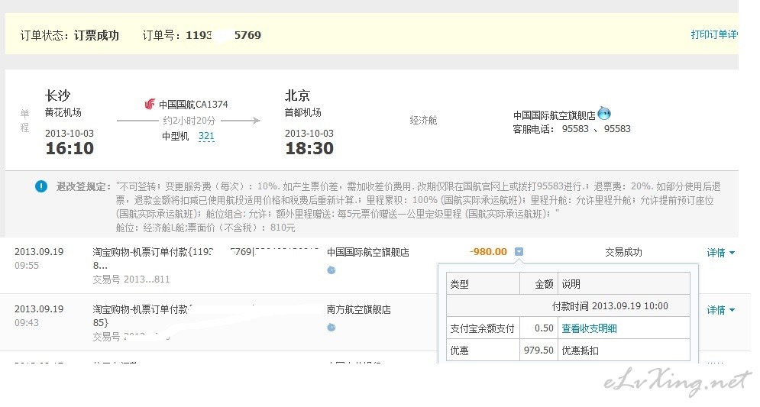Open 南方航空旗舰店 in the transaction row

point(359,309)
